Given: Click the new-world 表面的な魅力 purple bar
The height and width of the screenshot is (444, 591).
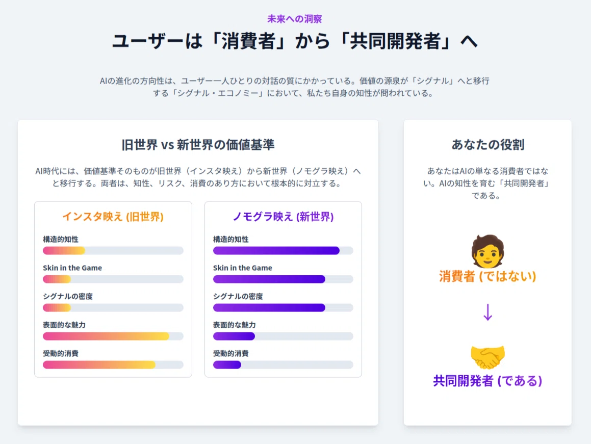Looking at the screenshot, I should [283, 336].
